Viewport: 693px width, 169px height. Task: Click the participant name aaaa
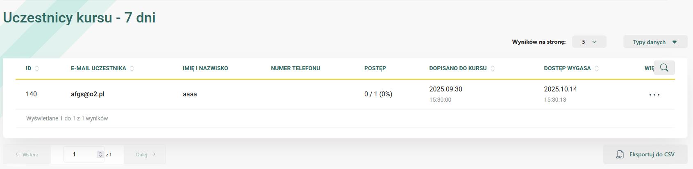tap(190, 94)
